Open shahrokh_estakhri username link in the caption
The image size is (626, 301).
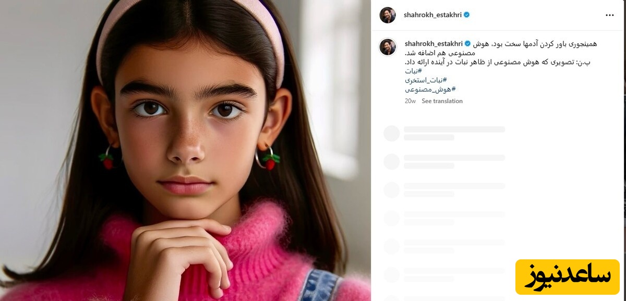434,44
